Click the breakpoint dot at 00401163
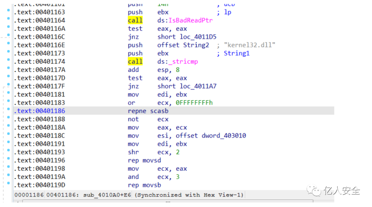This screenshot has width=372, height=207. click(x=9, y=10)
